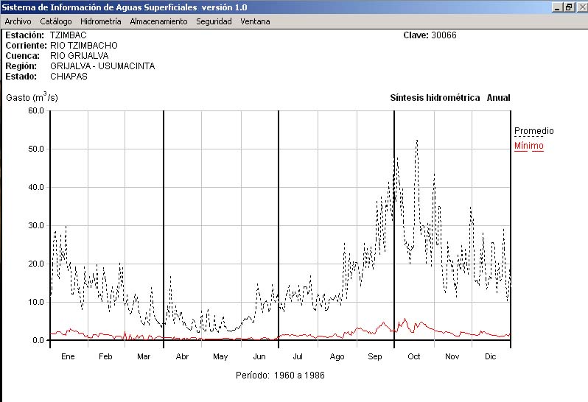Screen dimensions: 588x402
Task: Restore down the application window
Action: coord(568,7)
